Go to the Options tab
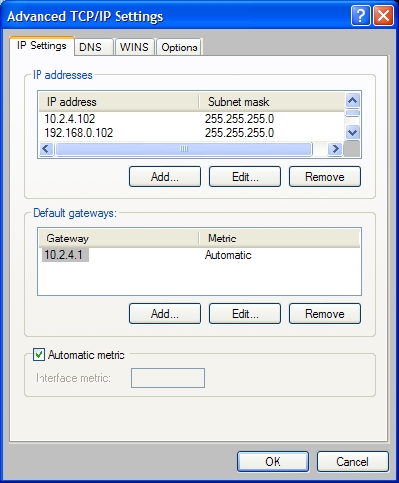Image resolution: width=399 pixels, height=483 pixels. pos(179,47)
